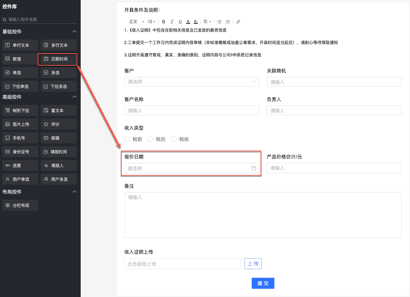
Task: Click the line starting 1.《收入证明》
Action: [x=175, y=30]
